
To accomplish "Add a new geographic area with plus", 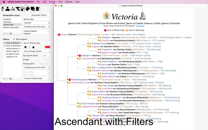I will coord(4,34).
